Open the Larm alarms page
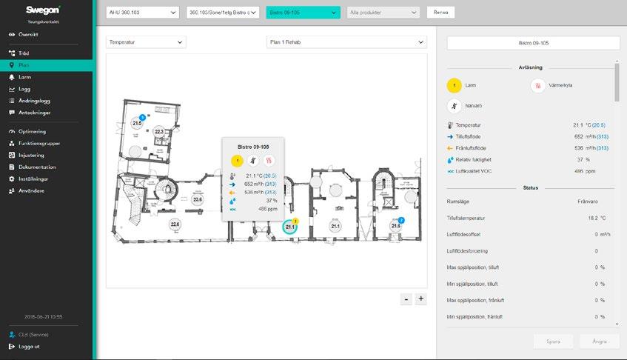 tap(24, 77)
